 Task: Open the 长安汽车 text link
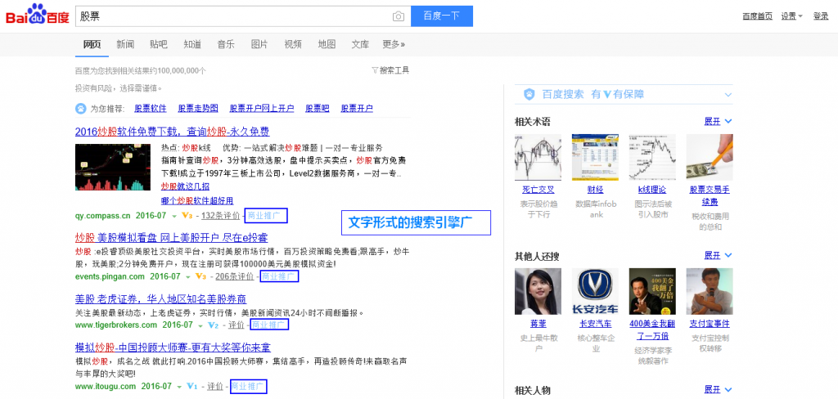pyautogui.click(x=595, y=324)
